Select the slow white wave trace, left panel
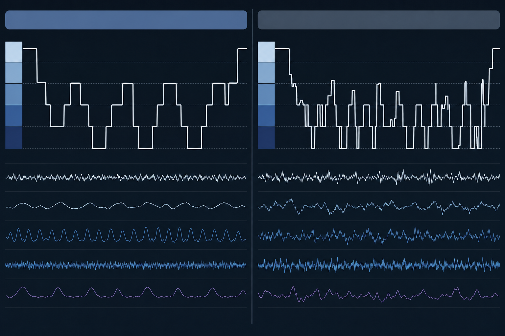505x336 pixels. coord(126,206)
